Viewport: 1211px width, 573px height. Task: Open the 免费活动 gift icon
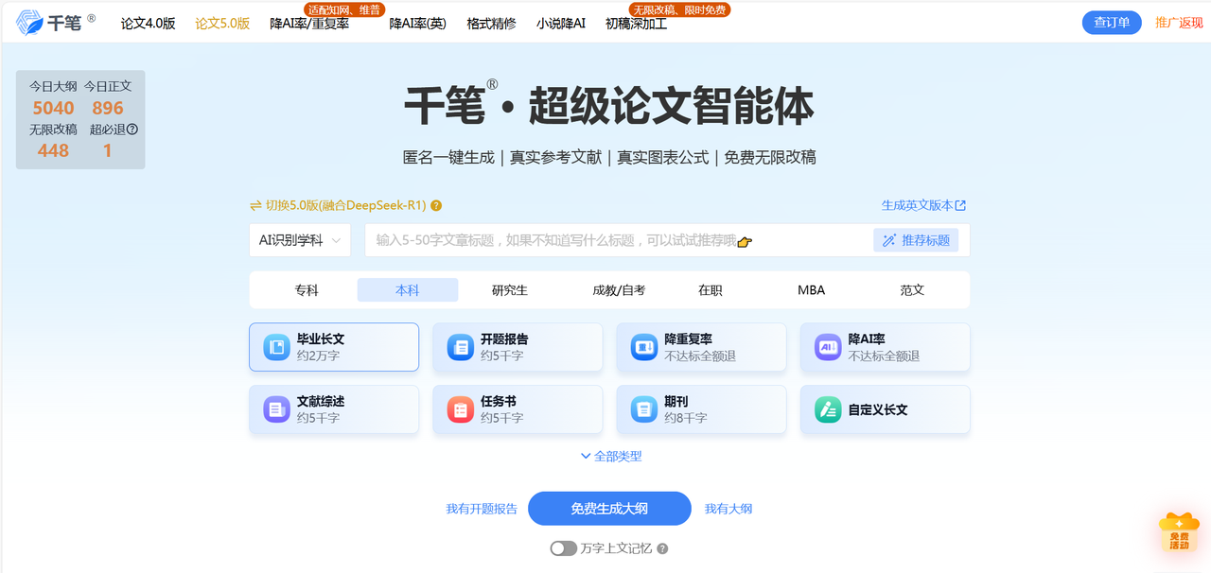coord(1179,531)
